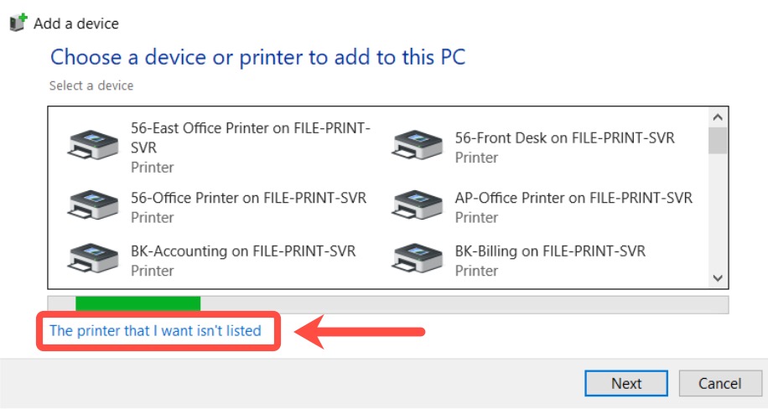768x409 pixels.
Task: Select the AP-Office Printer icon
Action: click(x=417, y=204)
